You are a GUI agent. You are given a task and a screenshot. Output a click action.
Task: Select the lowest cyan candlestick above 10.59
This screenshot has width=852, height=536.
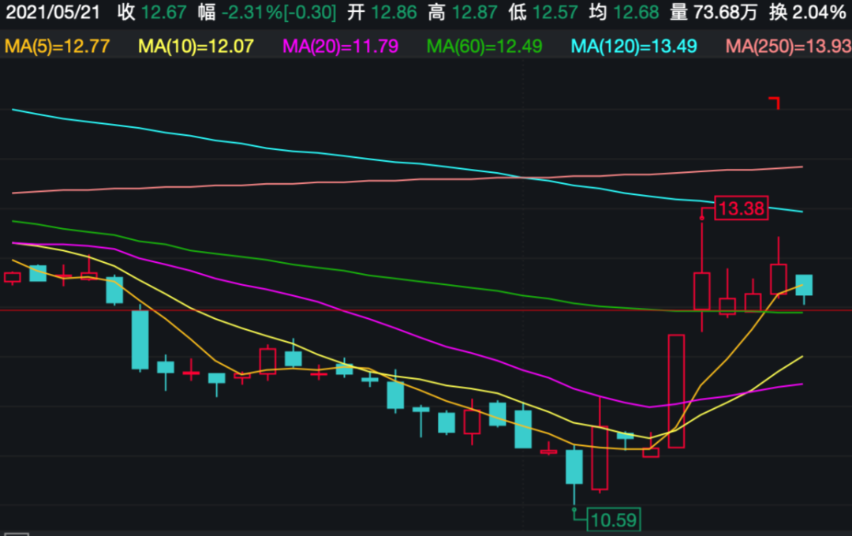[x=574, y=467]
